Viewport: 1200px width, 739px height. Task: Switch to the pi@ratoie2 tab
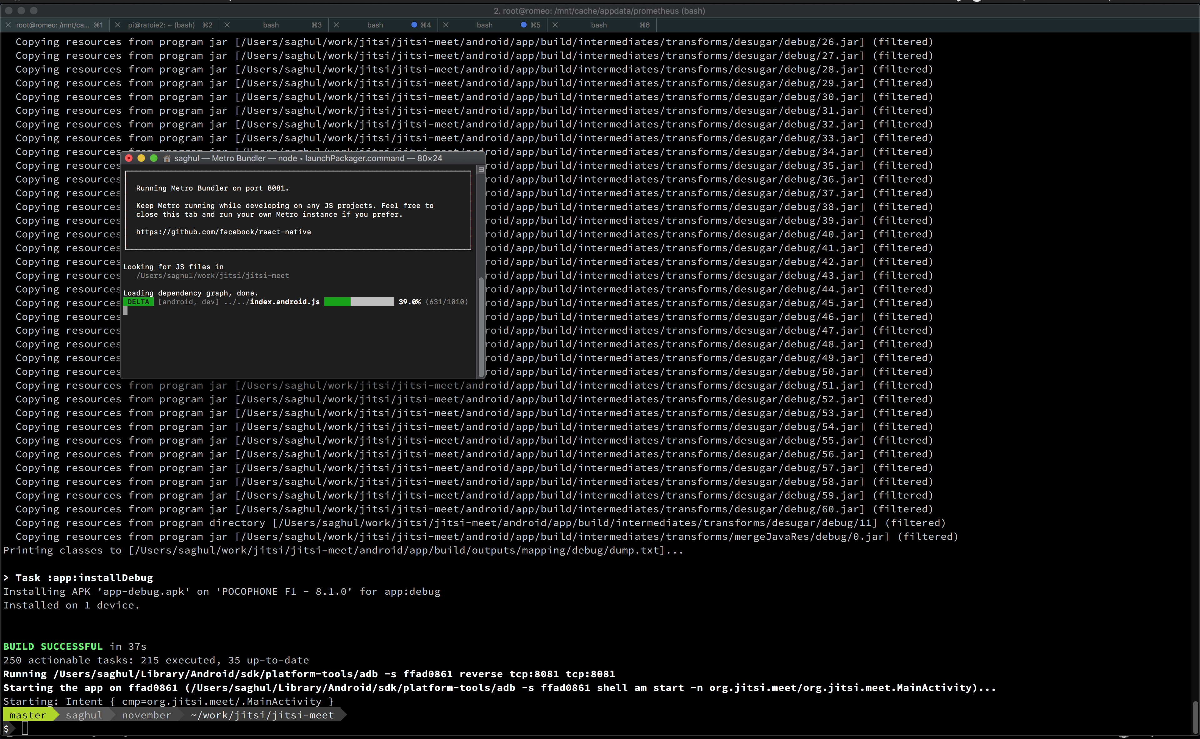tap(161, 25)
